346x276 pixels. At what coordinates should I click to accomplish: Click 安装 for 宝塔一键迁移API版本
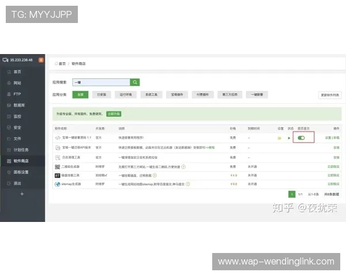(336, 148)
